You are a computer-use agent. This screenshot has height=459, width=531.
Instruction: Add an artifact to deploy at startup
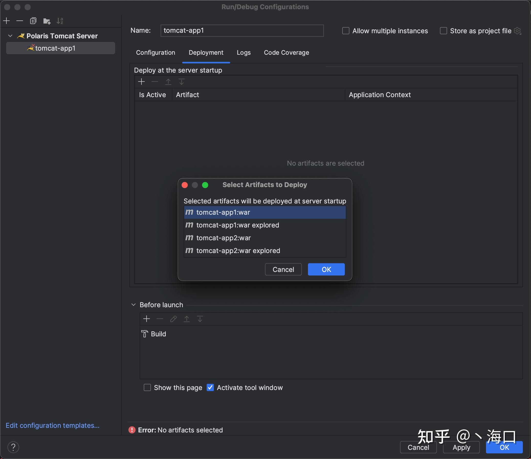coord(141,82)
